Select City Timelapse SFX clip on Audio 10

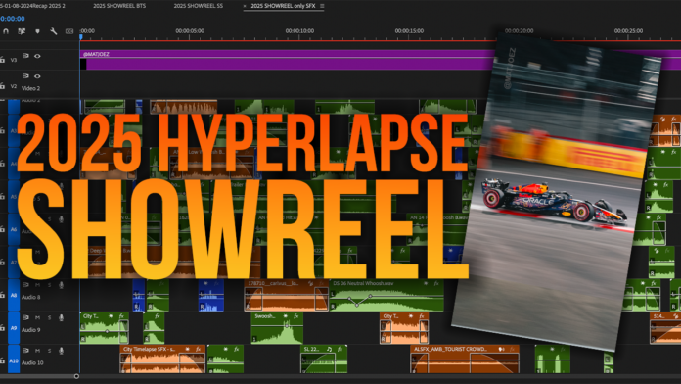[x=162, y=360]
